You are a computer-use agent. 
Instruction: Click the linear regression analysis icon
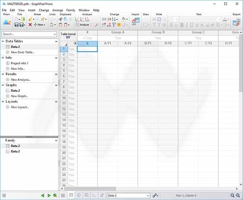point(77,19)
